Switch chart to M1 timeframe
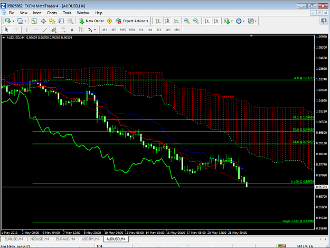Screen dimensions: 330x248 pos(105,30)
